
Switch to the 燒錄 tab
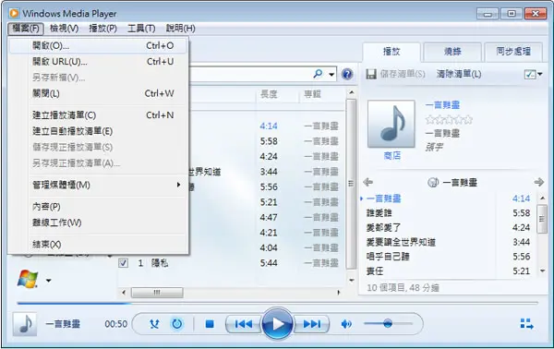tap(452, 52)
